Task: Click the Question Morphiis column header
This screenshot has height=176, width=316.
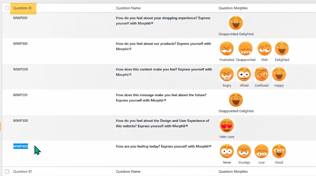Action: [233, 8]
